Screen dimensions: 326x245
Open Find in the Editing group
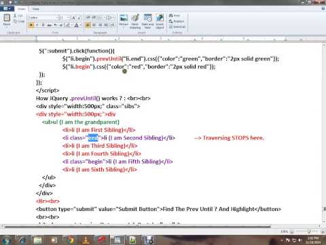[x=175, y=16]
